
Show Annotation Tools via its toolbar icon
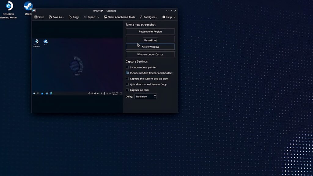[x=106, y=17]
